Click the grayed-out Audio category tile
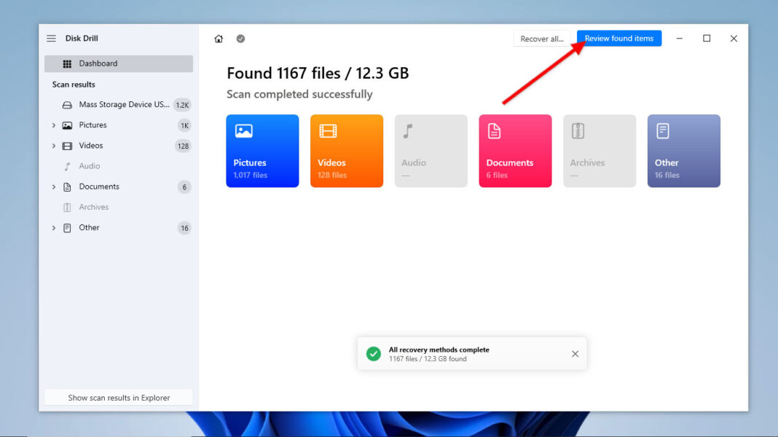Image resolution: width=778 pixels, height=437 pixels. [431, 151]
